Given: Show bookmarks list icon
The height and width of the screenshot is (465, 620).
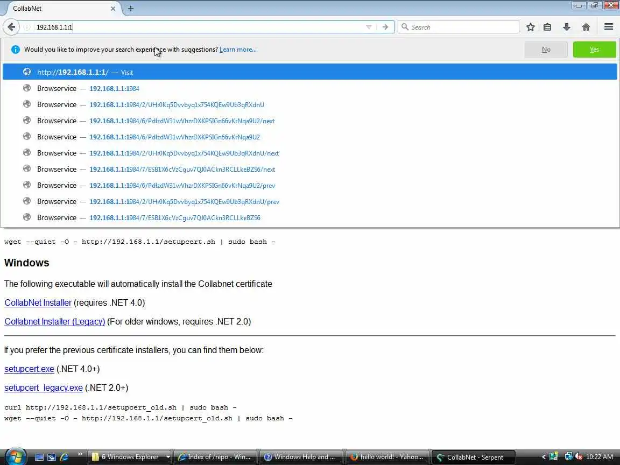Looking at the screenshot, I should point(547,27).
